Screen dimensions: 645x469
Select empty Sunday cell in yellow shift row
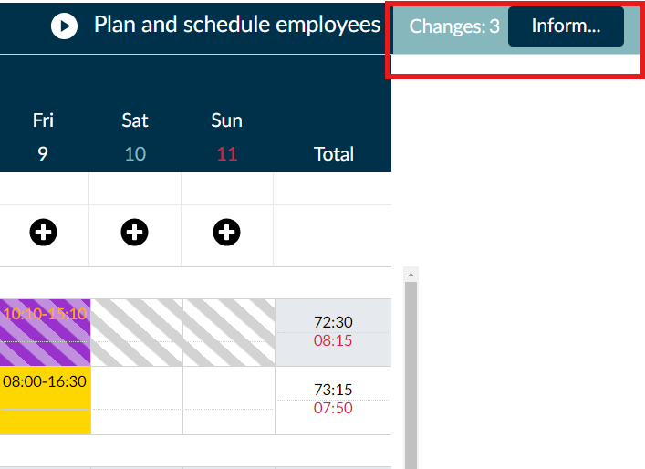[229, 401]
